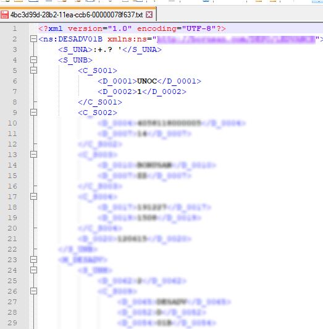The height and width of the screenshot is (329, 323).
Task: Collapse the C_S001 fold marker on line 5
Action: (x=33, y=70)
